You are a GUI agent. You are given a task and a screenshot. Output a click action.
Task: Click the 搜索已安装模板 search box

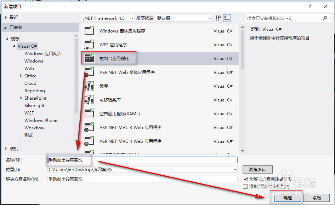(x=284, y=18)
